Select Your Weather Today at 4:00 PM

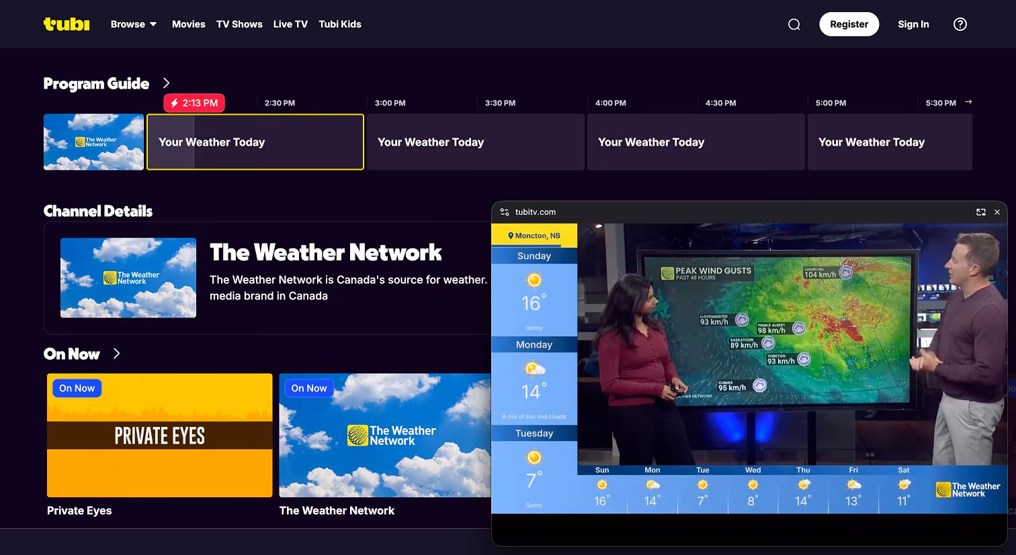coord(696,142)
